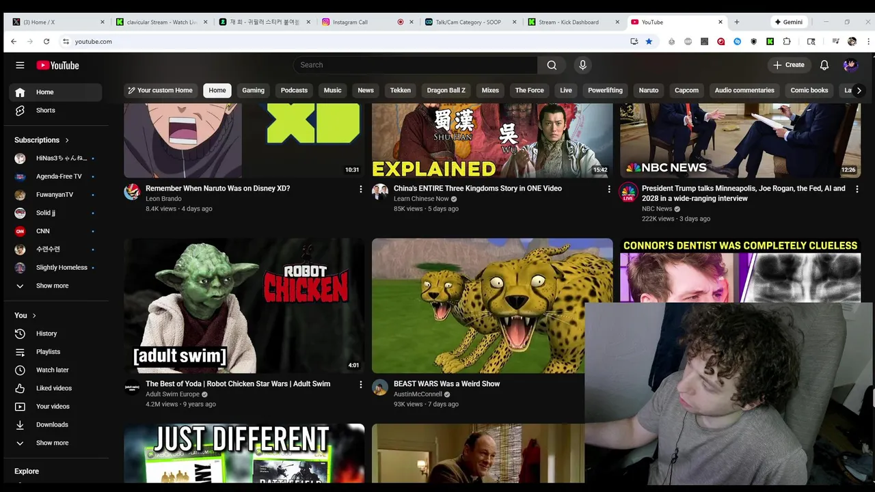Open CNN subscription channel
This screenshot has height=492, width=875.
click(x=55, y=231)
